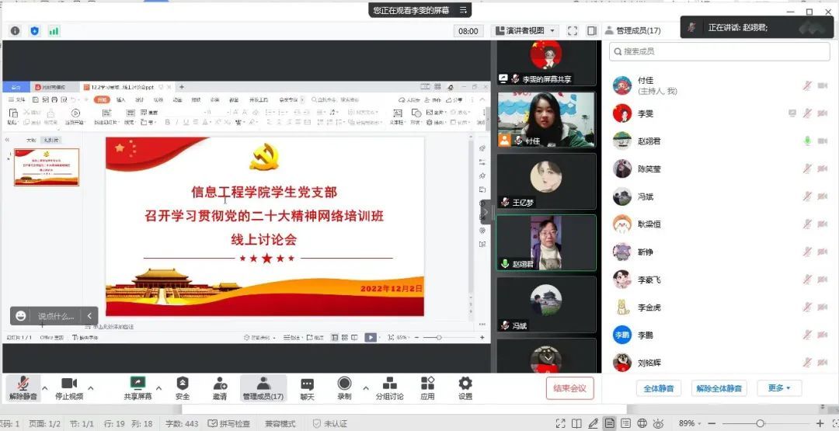The image size is (839, 431).
Task: Expand audio options arrow next to 解除静音
Action: tap(44, 388)
